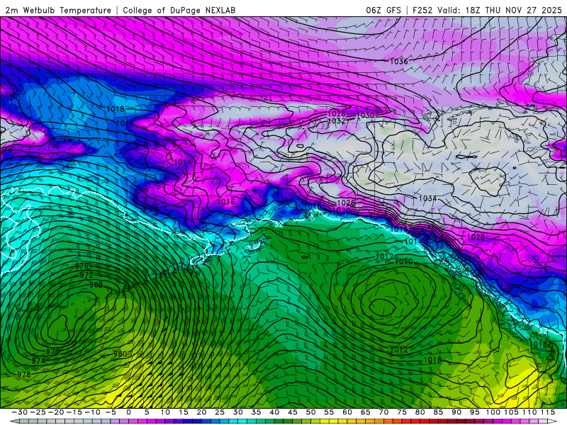Click the 980 isobar label

[x=120, y=354]
